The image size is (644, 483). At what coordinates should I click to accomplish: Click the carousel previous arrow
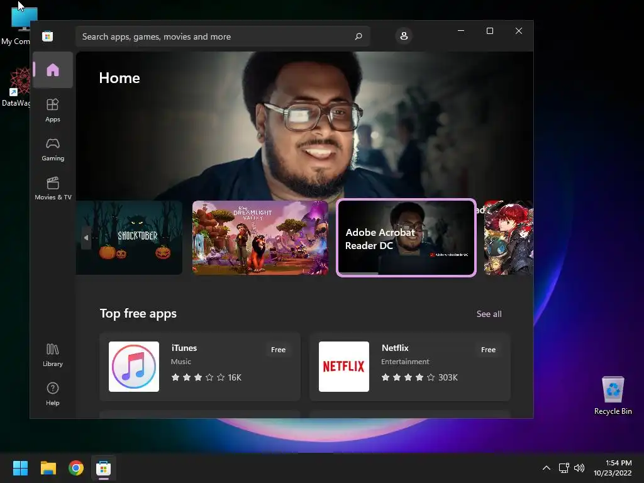point(86,237)
